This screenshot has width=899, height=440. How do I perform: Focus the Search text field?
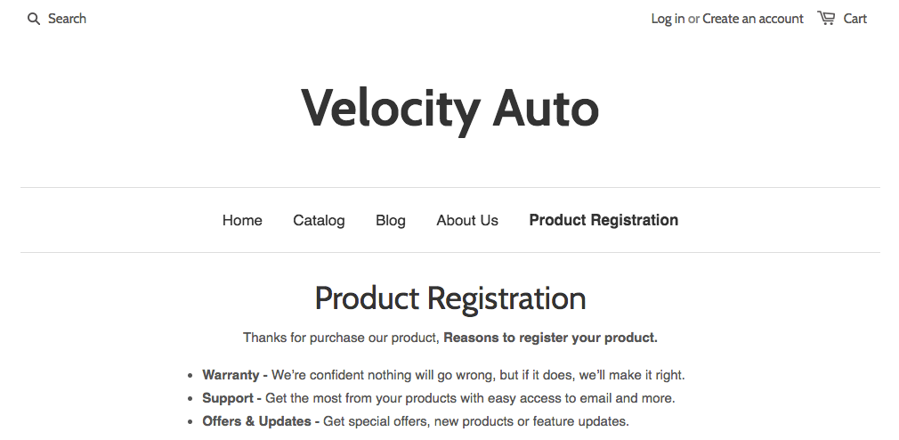(x=68, y=19)
